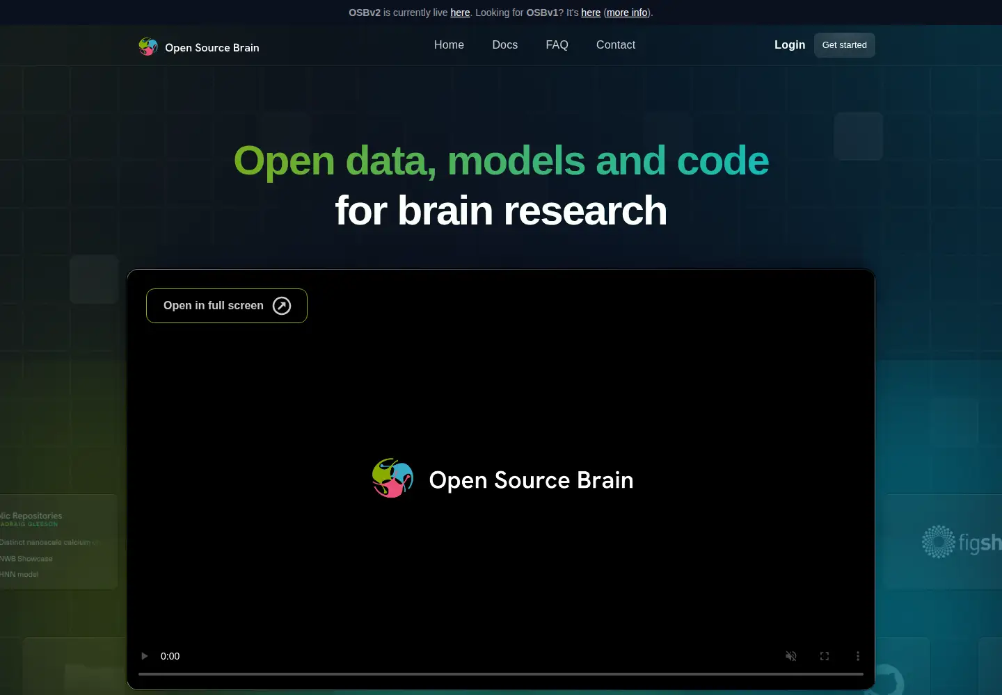
Task: Open the video more options menu
Action: pyautogui.click(x=858, y=656)
